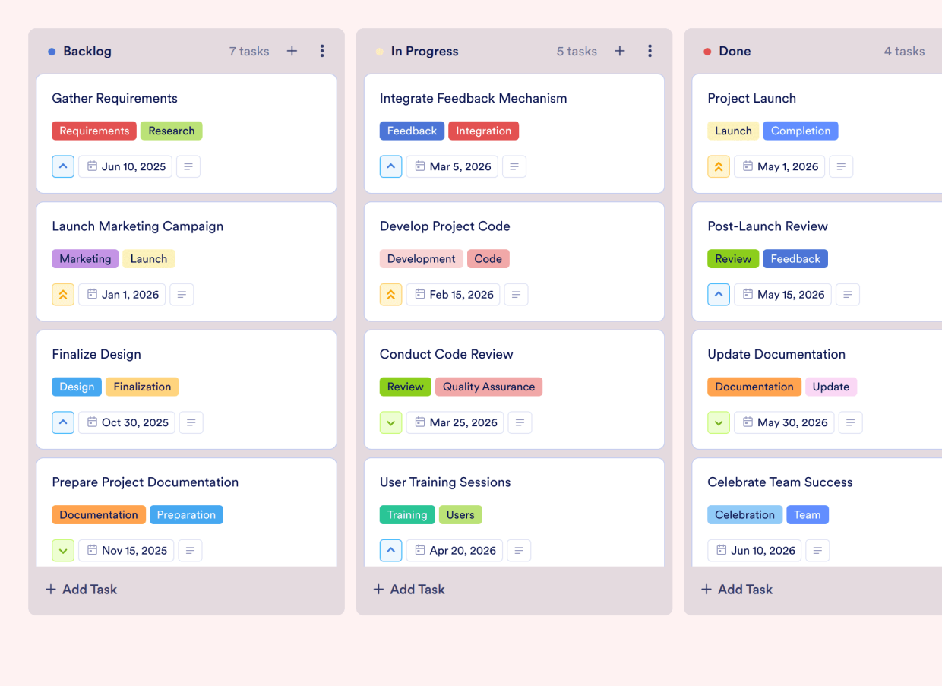
Task: Click the high priority icon on Project Launch card
Action: (x=719, y=166)
